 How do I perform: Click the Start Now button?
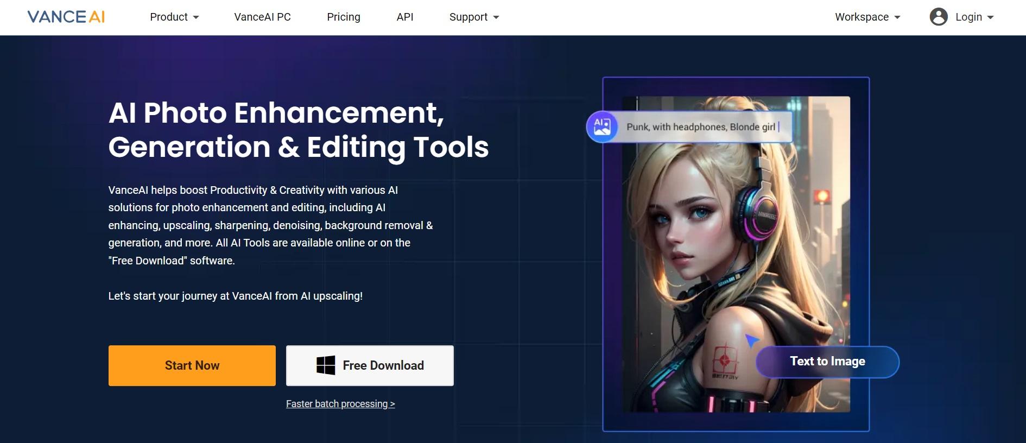[x=192, y=365]
